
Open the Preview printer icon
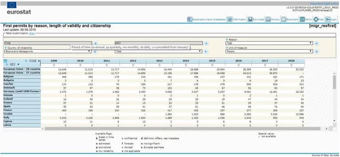pos(268,19)
